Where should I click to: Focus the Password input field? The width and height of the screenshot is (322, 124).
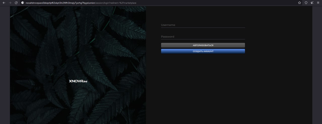203,37
